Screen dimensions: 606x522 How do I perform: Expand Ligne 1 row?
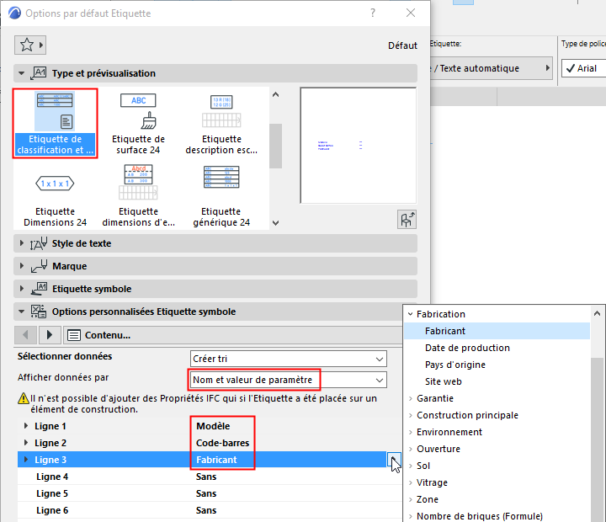coord(26,426)
